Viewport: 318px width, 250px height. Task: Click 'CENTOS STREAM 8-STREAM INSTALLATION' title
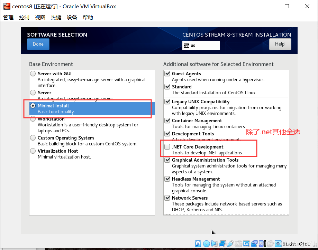(237, 35)
